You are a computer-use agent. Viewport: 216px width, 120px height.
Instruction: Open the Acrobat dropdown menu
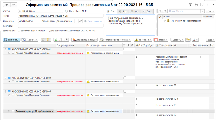coord(161,40)
